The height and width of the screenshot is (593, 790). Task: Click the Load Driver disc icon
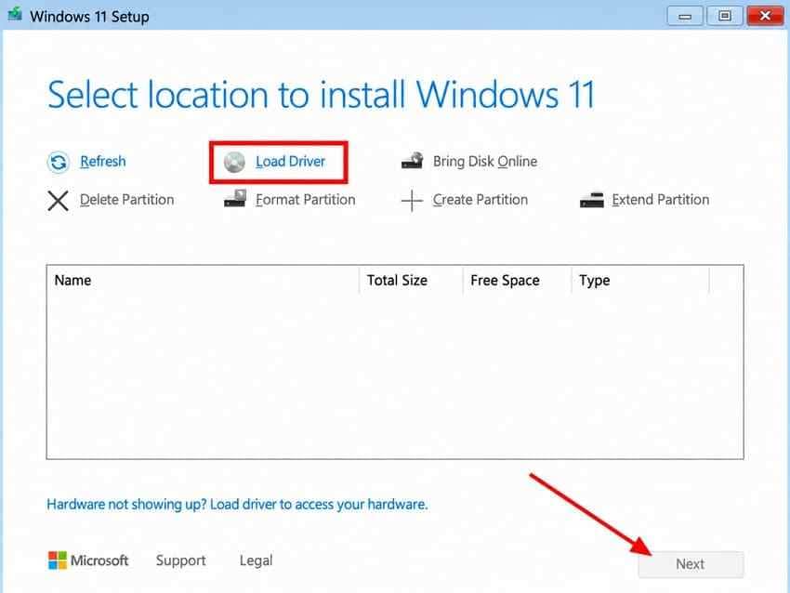pos(234,163)
